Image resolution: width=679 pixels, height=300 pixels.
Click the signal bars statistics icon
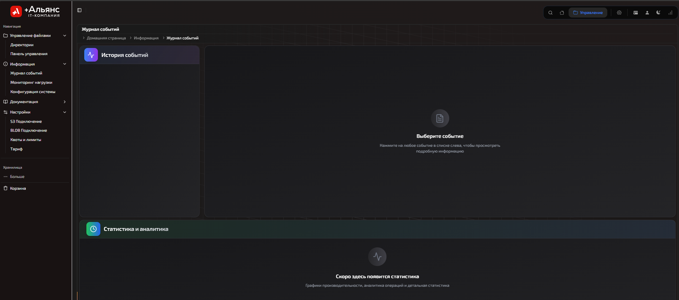pos(670,13)
